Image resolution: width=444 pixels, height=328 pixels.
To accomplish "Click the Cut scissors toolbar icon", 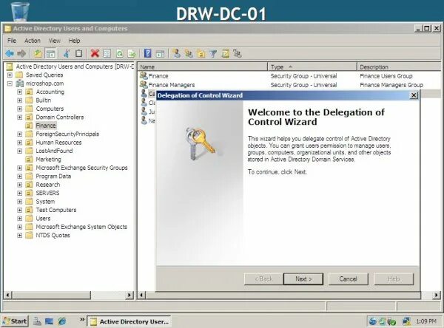I will click(x=67, y=53).
